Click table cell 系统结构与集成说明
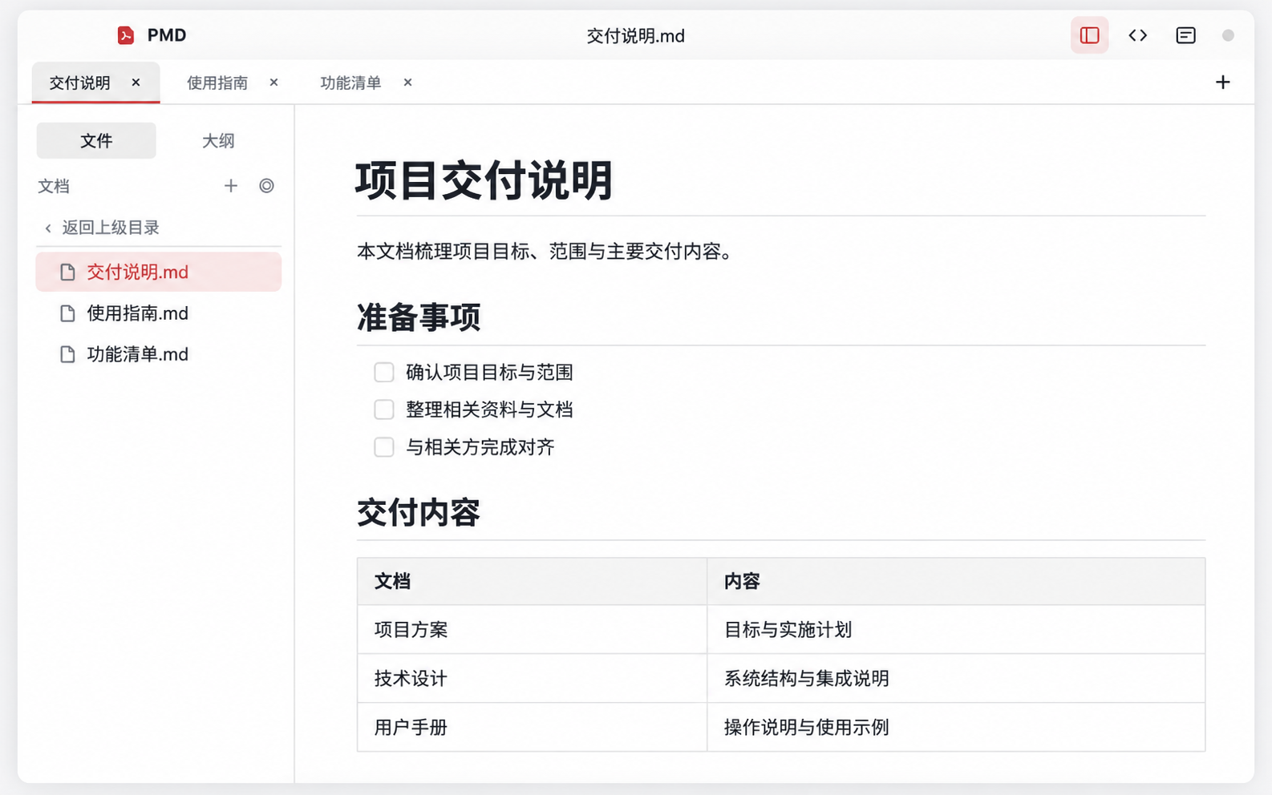Image resolution: width=1272 pixels, height=795 pixels. (956, 679)
